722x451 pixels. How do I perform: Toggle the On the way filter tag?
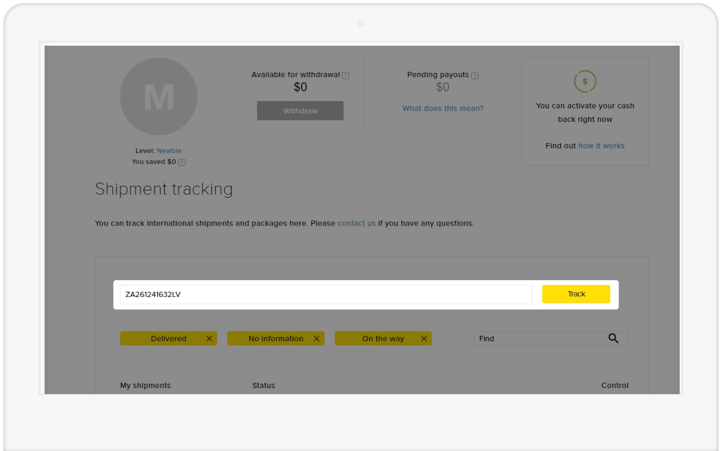[x=383, y=338]
